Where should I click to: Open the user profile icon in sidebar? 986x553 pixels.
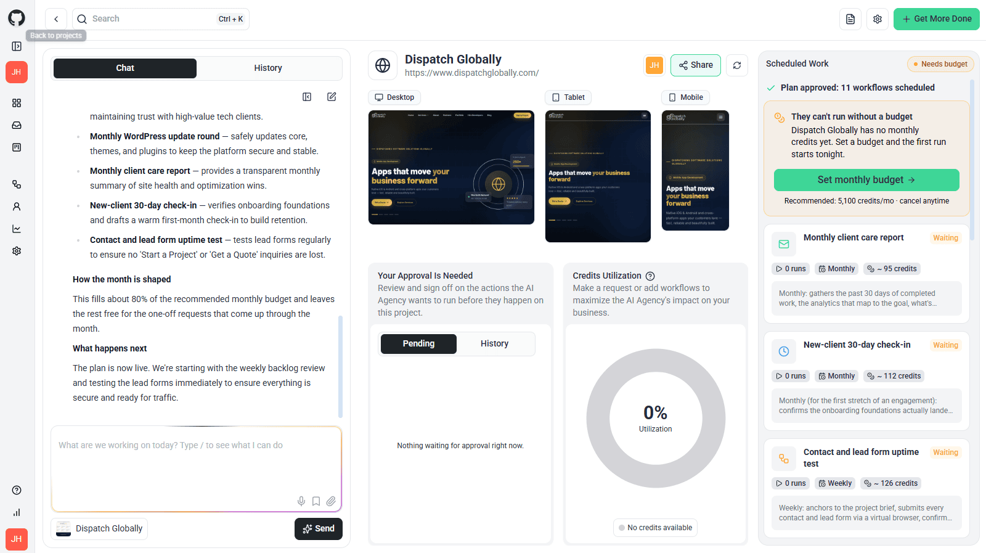tap(17, 207)
